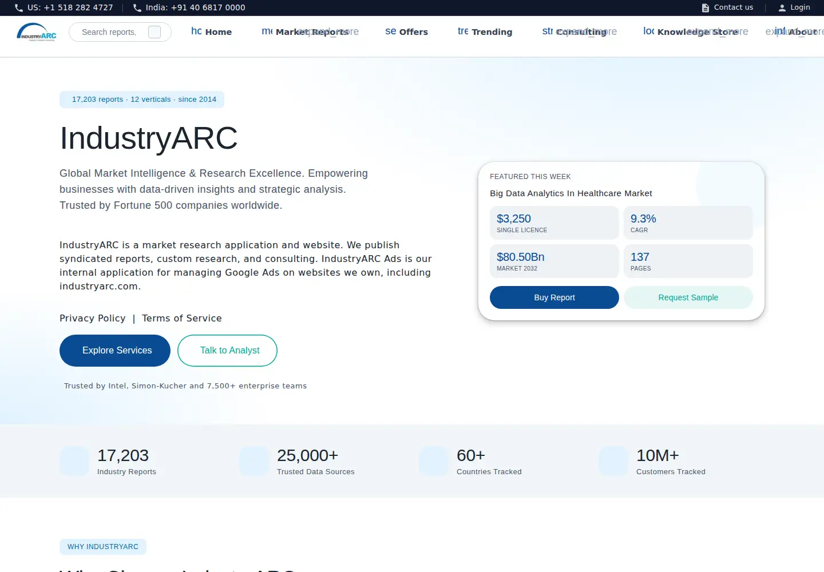
Task: Open the Privacy Policy link
Action: [93, 319]
